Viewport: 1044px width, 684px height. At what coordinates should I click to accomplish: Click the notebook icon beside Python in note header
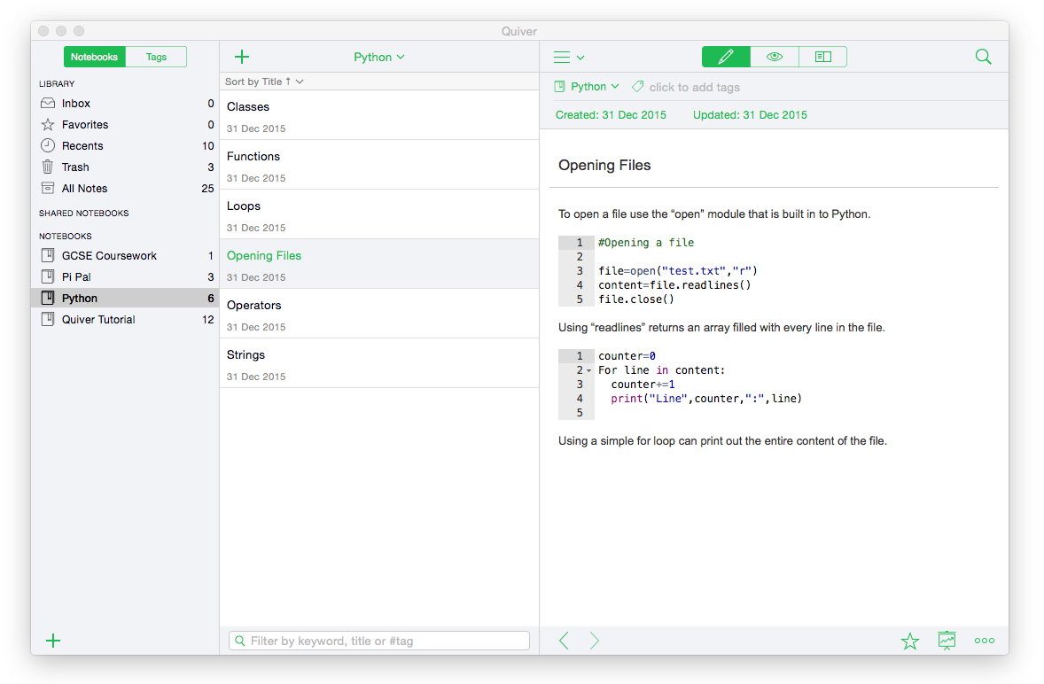pyautogui.click(x=560, y=87)
